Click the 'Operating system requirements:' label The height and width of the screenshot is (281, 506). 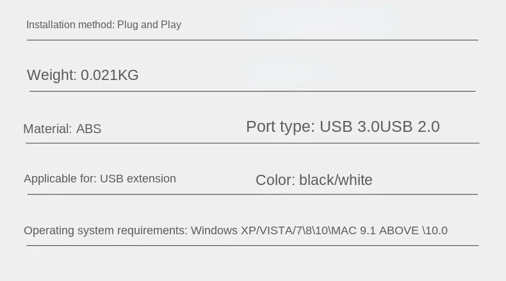[105, 230]
